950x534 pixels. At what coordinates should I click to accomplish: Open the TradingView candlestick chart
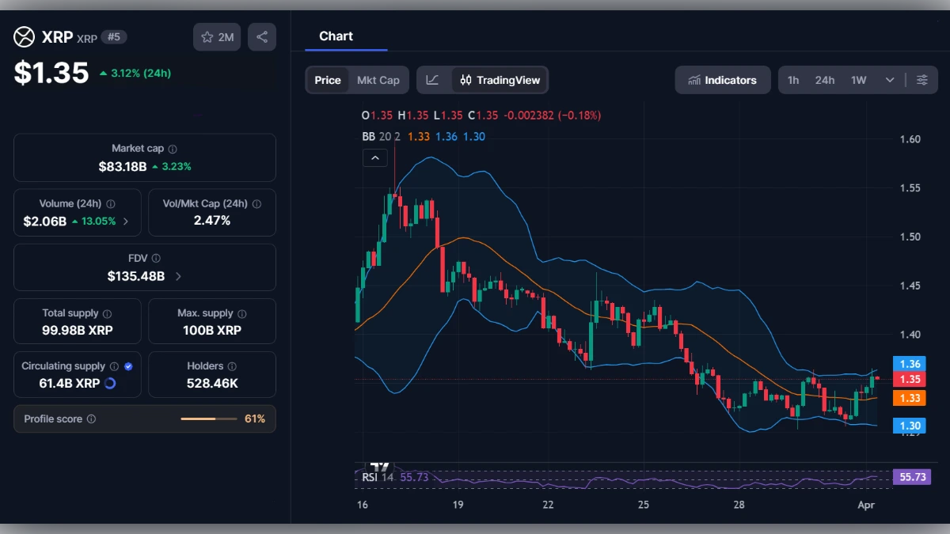click(499, 79)
